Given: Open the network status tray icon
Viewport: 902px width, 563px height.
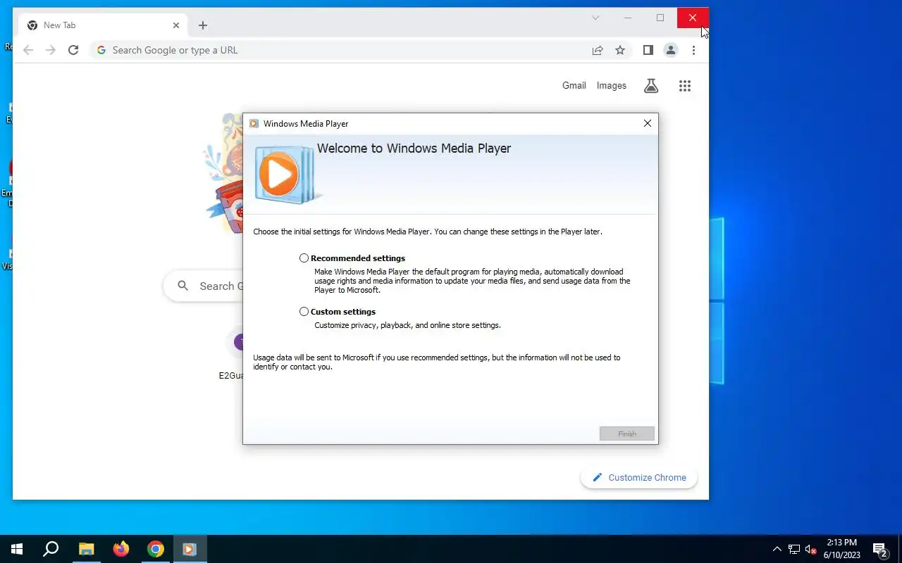Looking at the screenshot, I should click(794, 549).
